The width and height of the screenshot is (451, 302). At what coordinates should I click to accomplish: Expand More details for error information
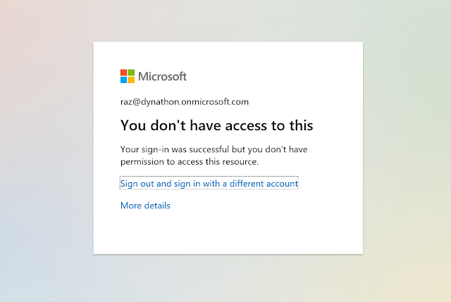point(145,206)
